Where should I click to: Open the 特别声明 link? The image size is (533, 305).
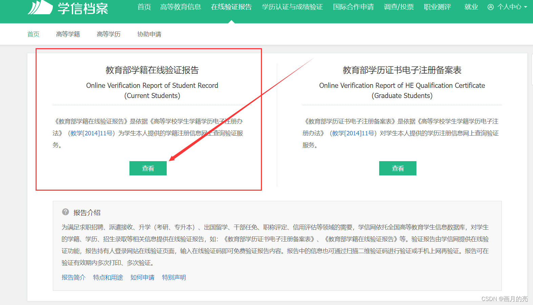point(174,278)
